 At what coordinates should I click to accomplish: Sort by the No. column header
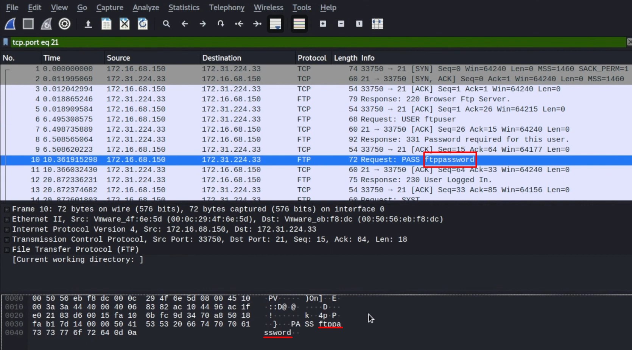point(20,58)
